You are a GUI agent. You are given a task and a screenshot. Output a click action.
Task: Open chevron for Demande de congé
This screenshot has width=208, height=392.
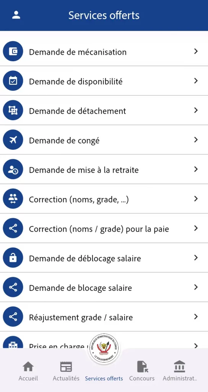point(196,140)
